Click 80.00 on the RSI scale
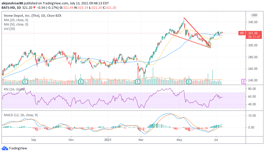265x153 pixels. pos(252,89)
